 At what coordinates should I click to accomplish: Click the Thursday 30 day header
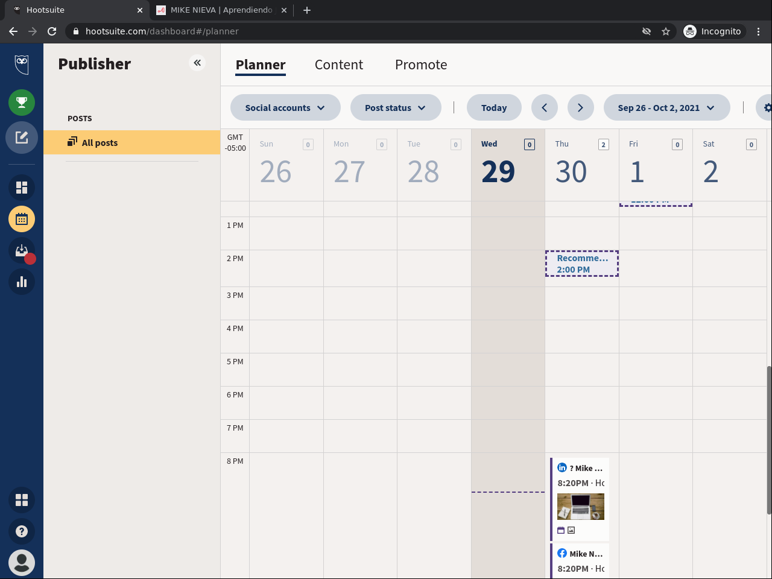[582, 165]
